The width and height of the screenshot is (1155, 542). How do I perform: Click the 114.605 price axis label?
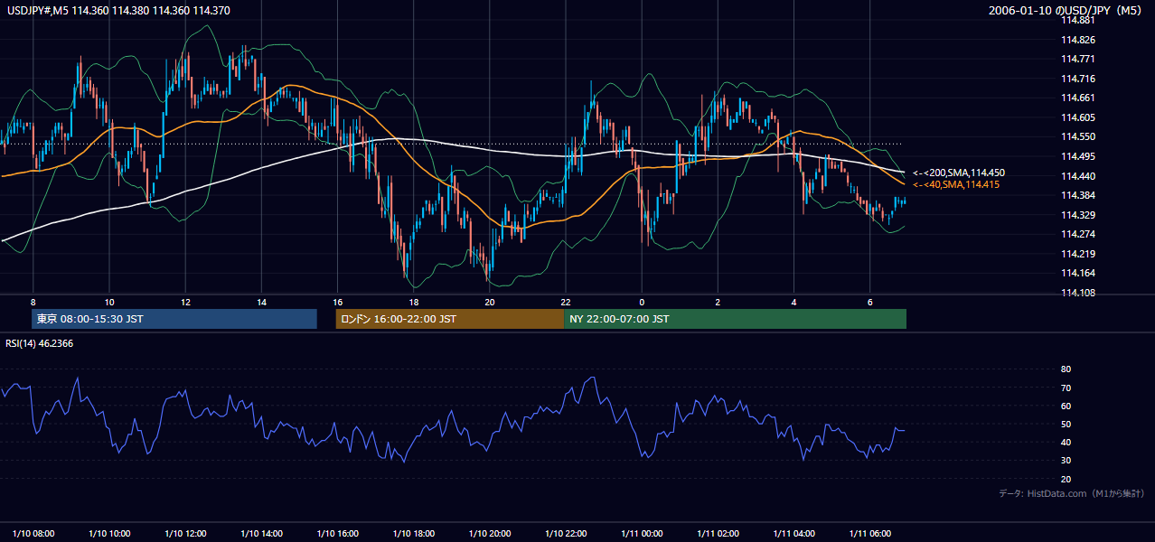point(1077,117)
